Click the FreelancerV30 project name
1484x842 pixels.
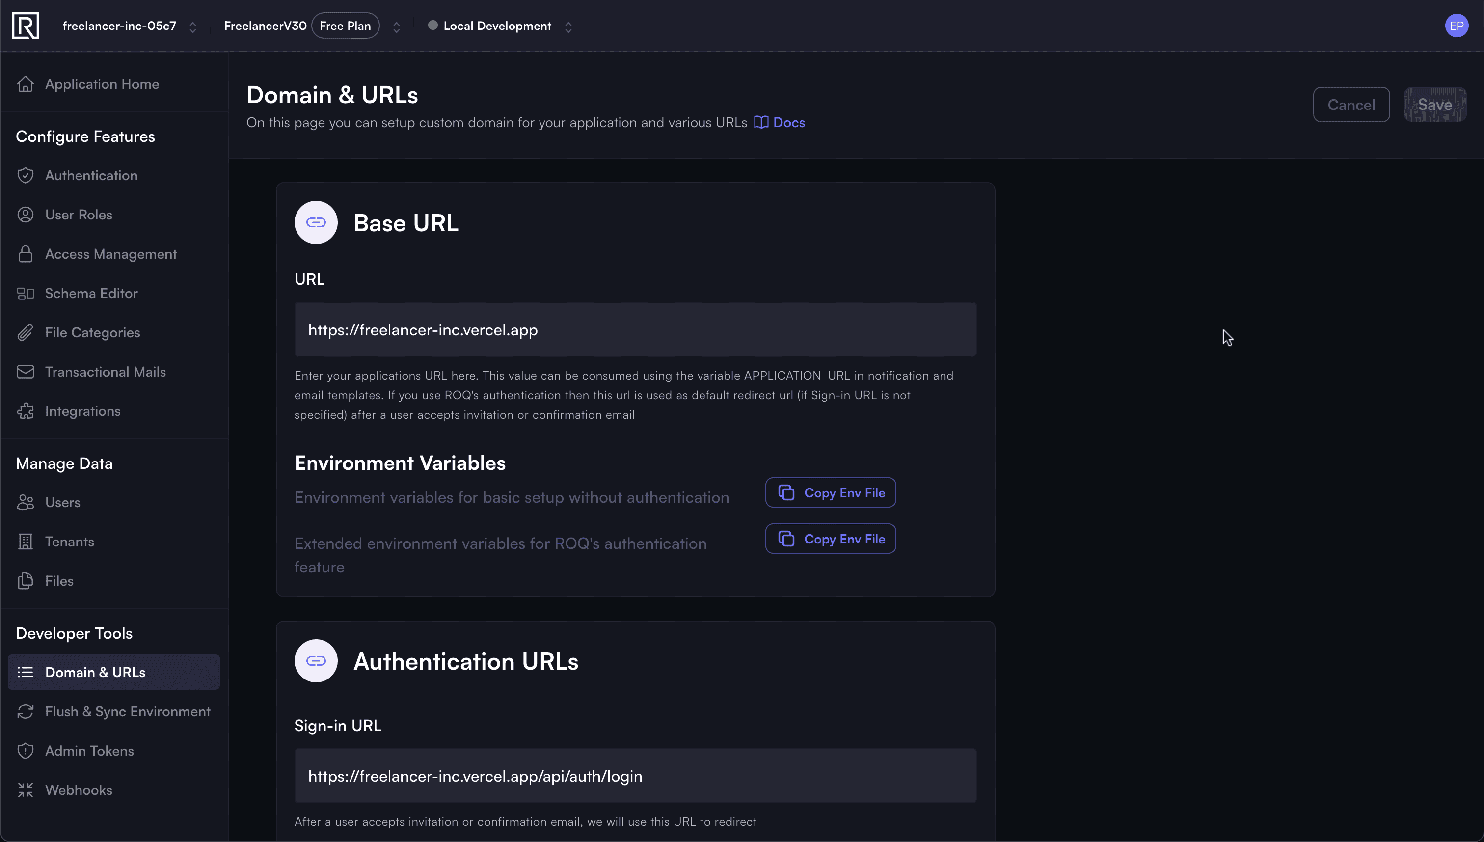tap(266, 26)
